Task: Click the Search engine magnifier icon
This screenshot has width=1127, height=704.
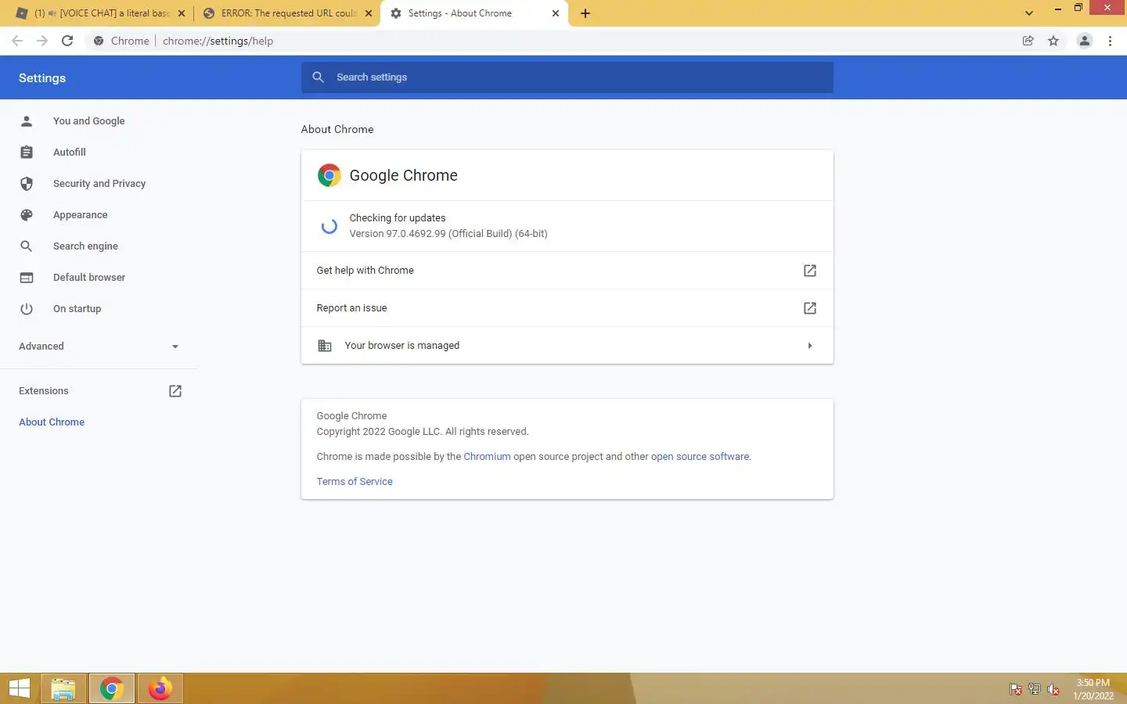Action: 27,246
